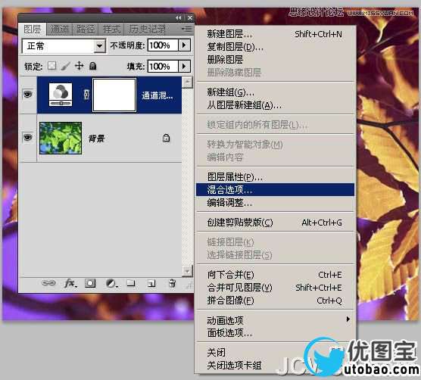The height and width of the screenshot is (380, 421).
Task: Expand the 填充 fill slider arrow
Action: click(x=184, y=66)
